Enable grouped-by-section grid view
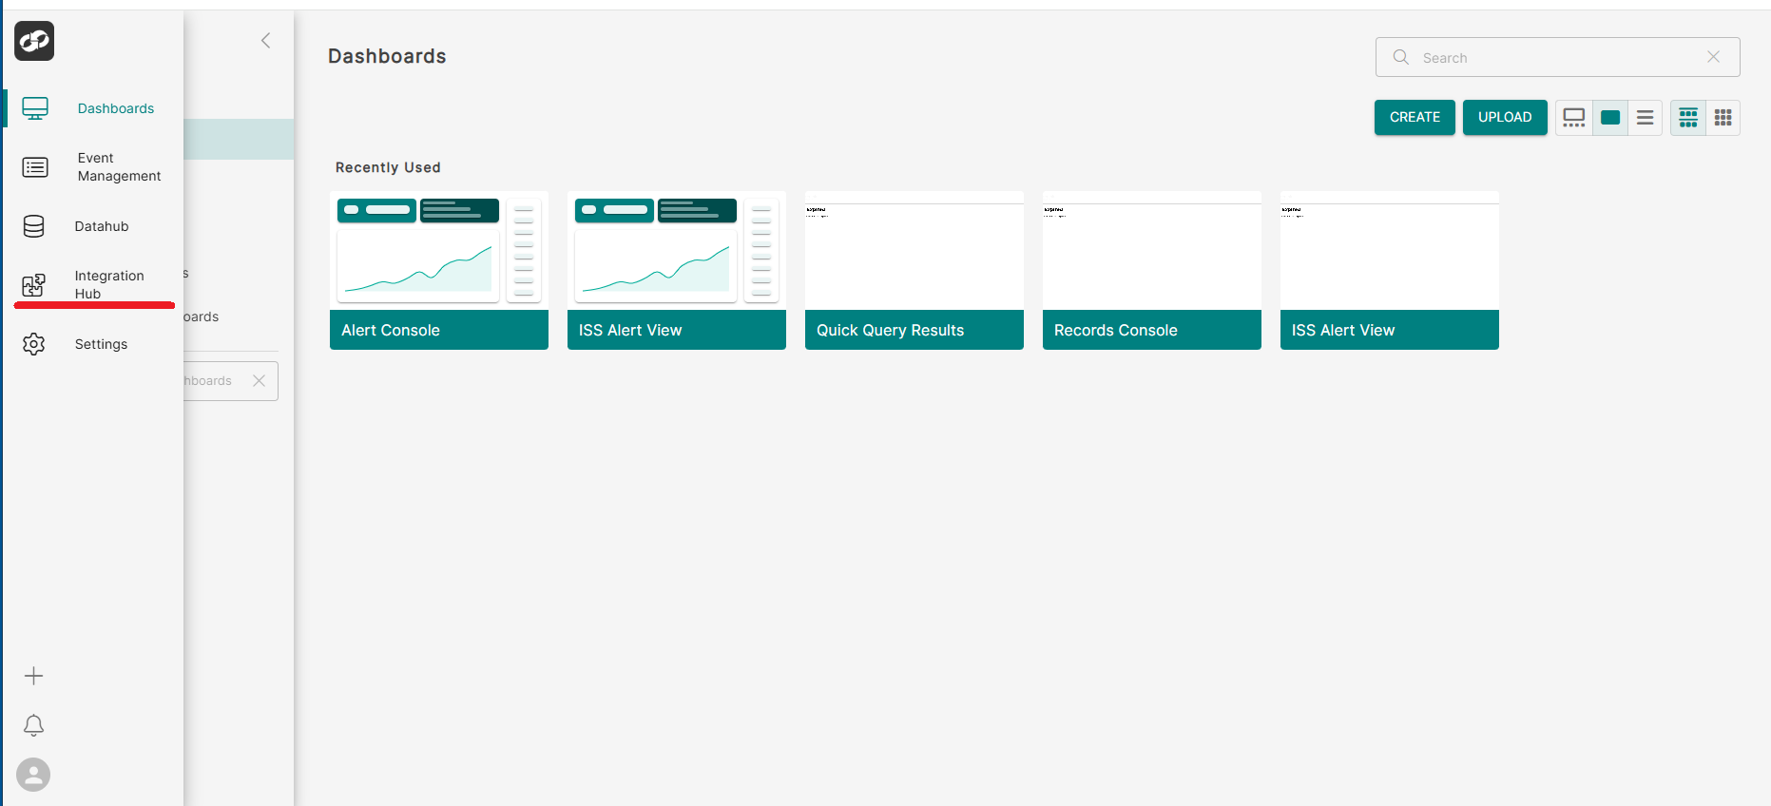 click(1687, 118)
